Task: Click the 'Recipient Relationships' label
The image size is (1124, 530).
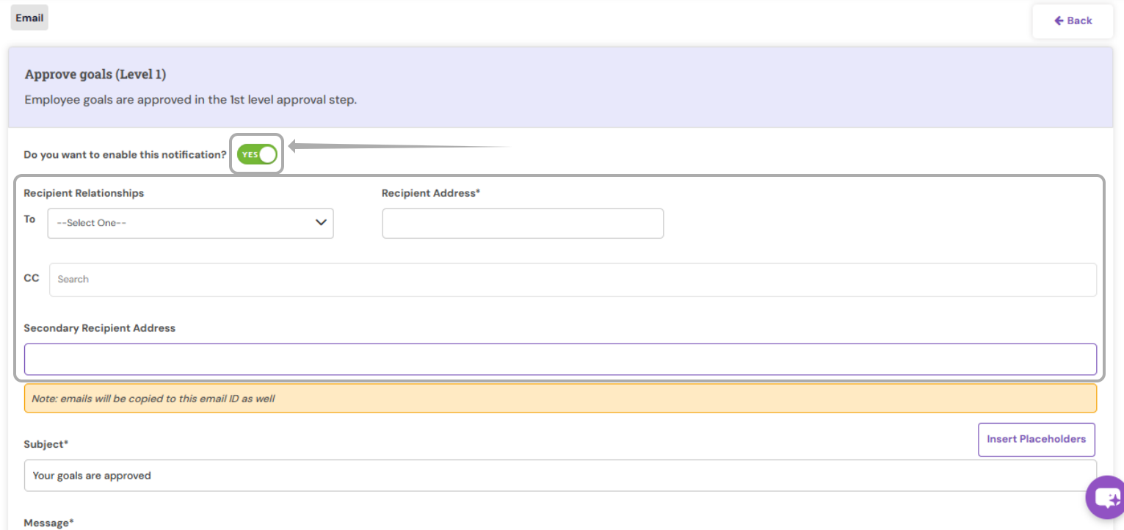Action: pyautogui.click(x=84, y=193)
